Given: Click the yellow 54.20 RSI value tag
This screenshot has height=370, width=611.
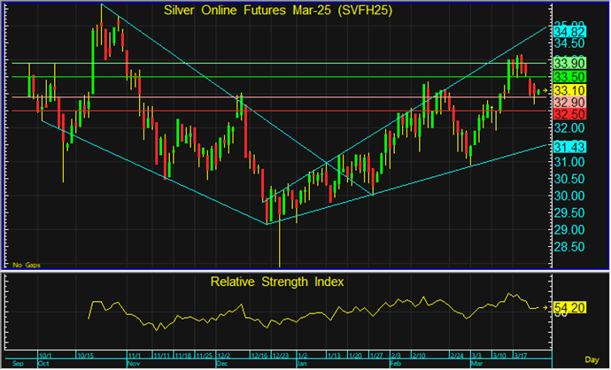Looking at the screenshot, I should pyautogui.click(x=567, y=308).
